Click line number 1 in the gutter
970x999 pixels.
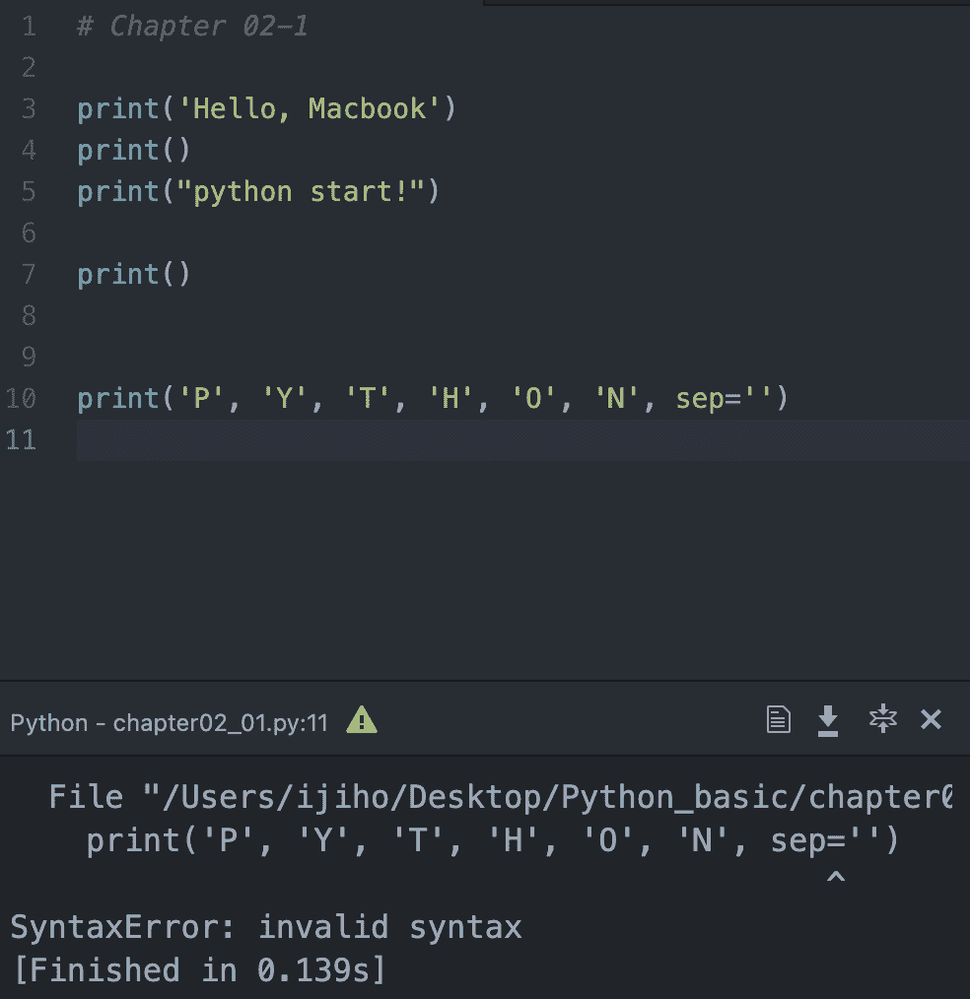[28, 27]
